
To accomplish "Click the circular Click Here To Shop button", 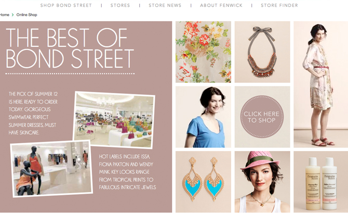I will click(262, 117).
